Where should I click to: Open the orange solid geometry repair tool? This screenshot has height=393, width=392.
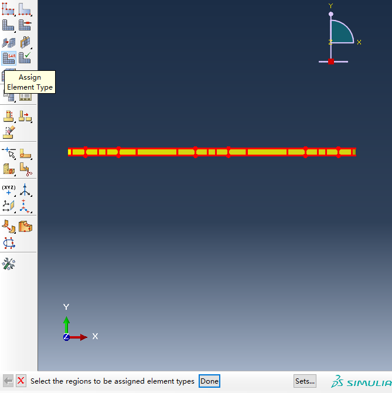tap(25, 227)
